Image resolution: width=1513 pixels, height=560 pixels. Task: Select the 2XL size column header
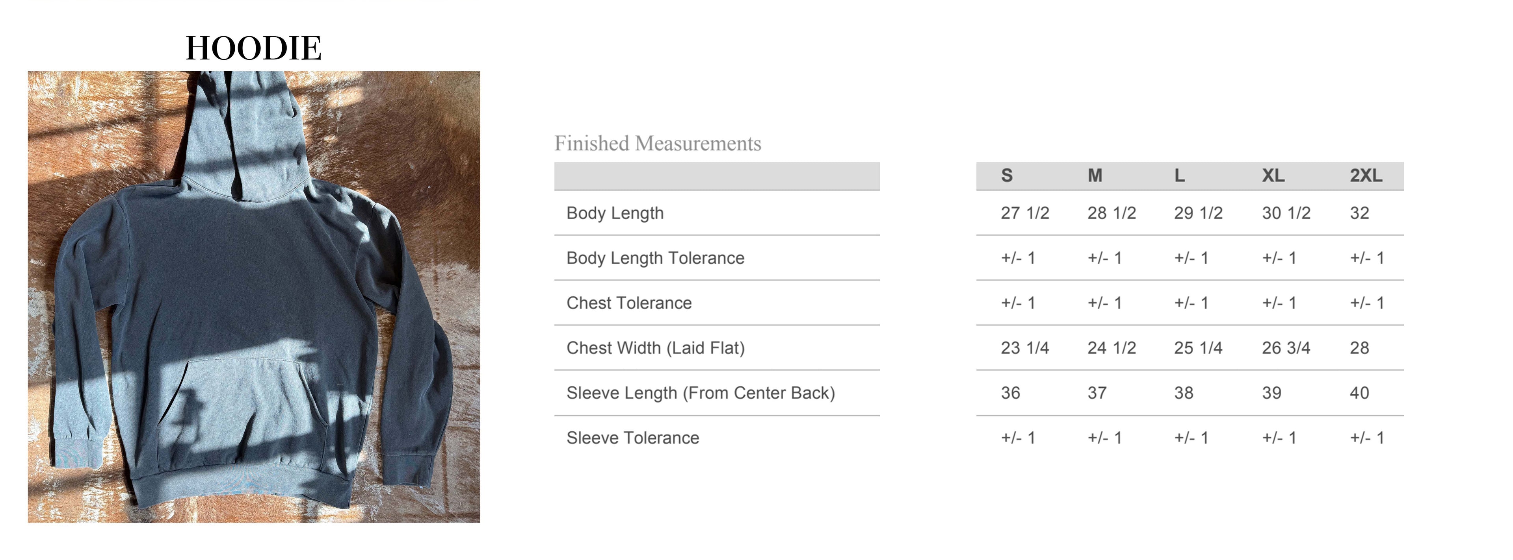(x=1366, y=176)
